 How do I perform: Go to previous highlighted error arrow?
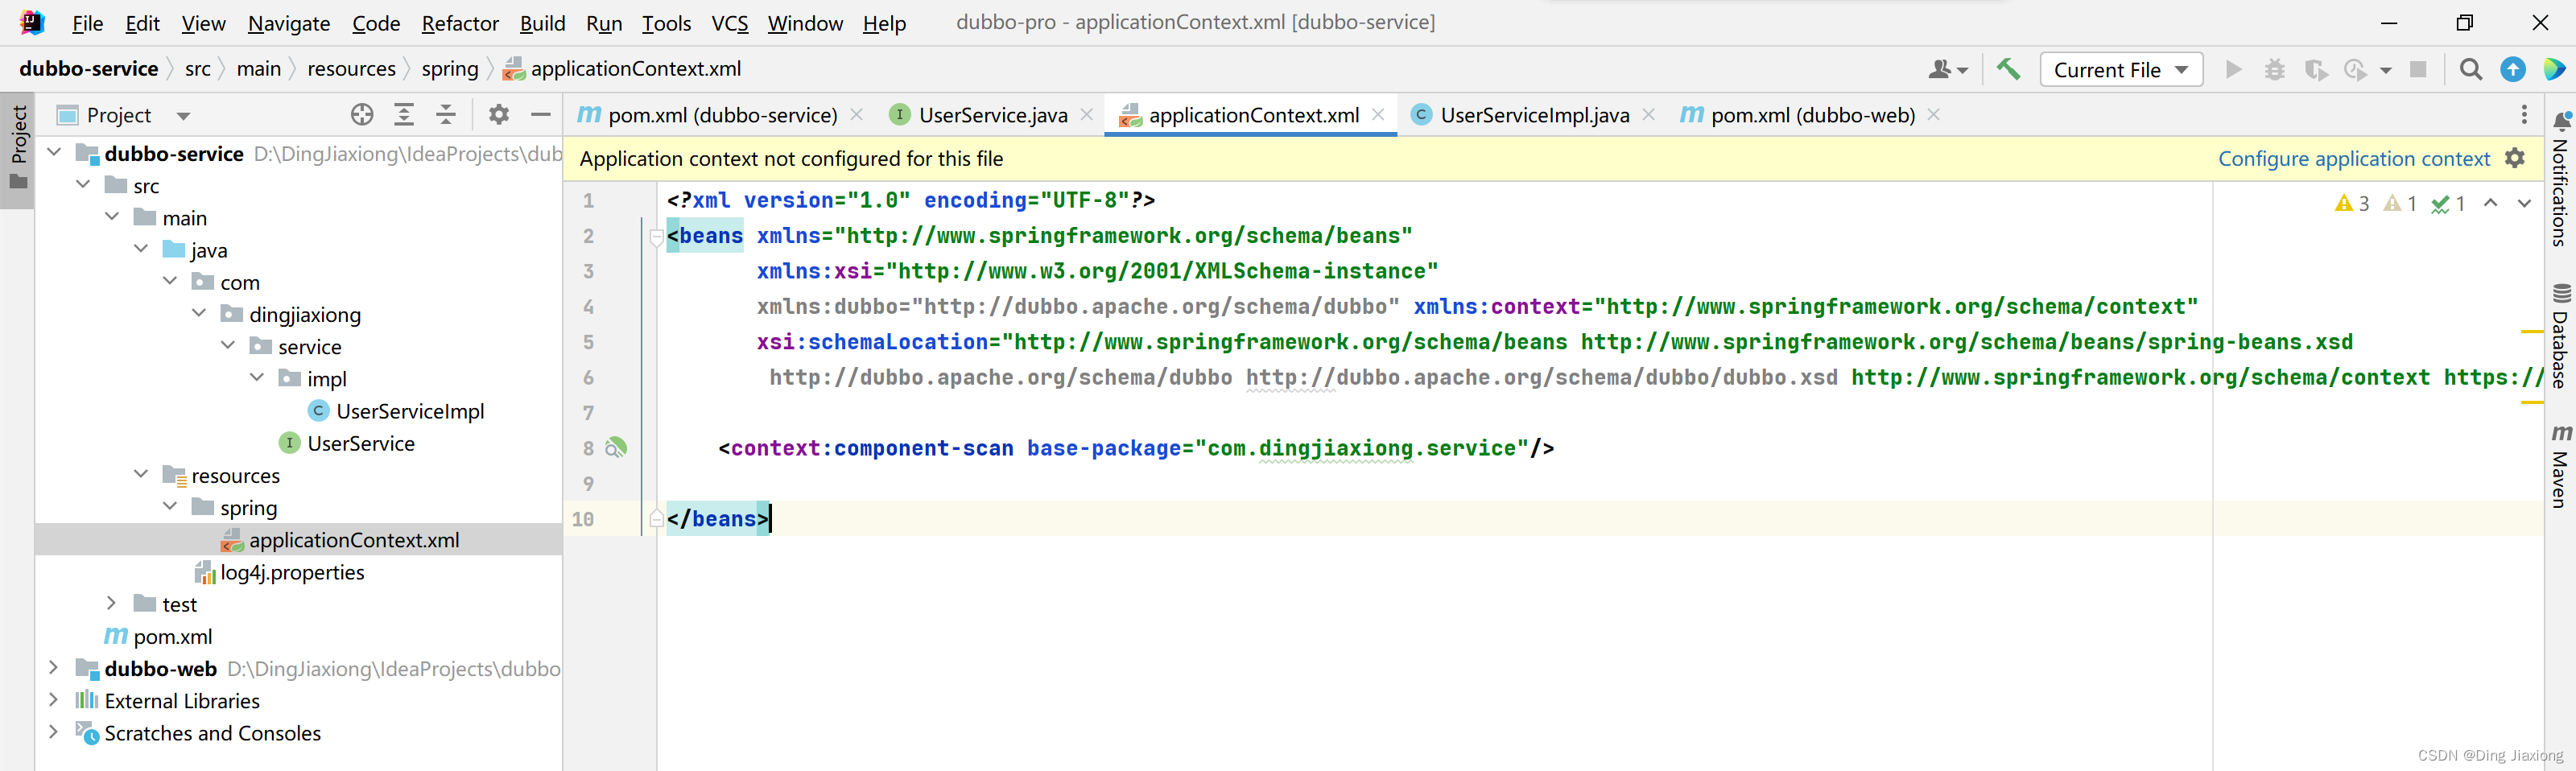click(2490, 203)
